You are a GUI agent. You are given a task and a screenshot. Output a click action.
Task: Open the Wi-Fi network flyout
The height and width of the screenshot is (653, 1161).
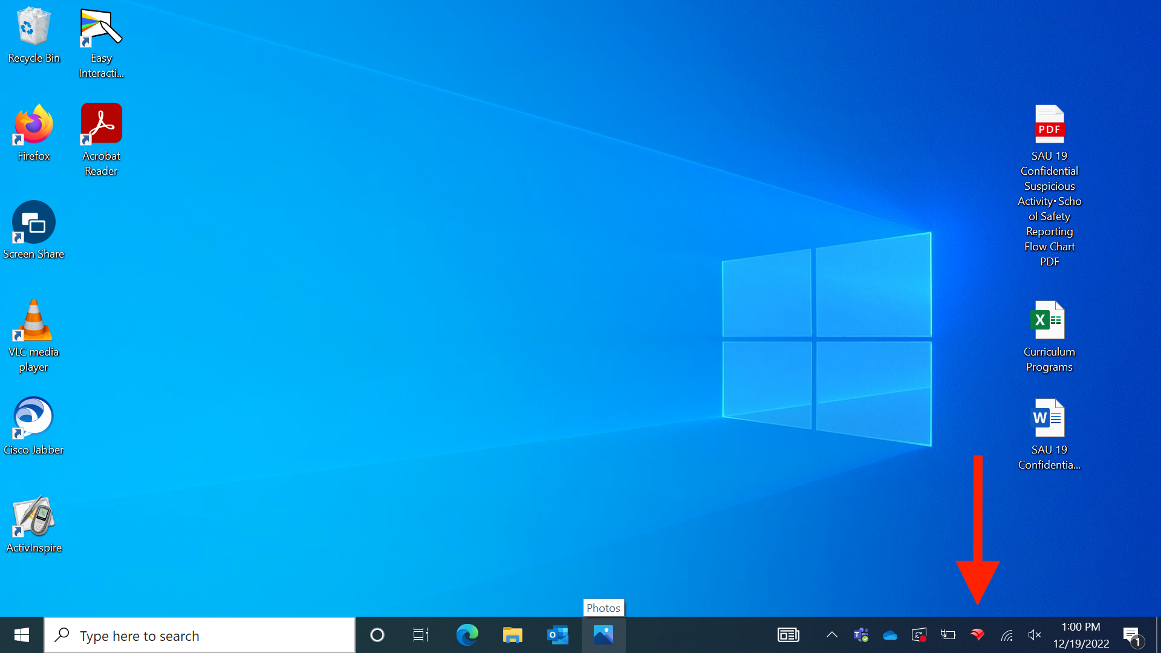[x=1006, y=635]
